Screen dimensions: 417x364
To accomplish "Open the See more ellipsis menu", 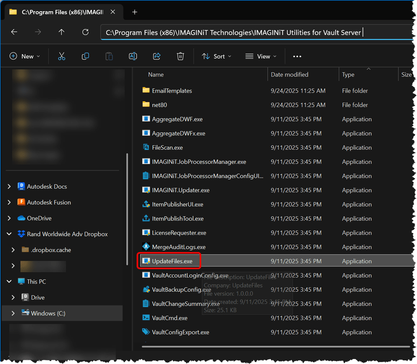I will 297,56.
